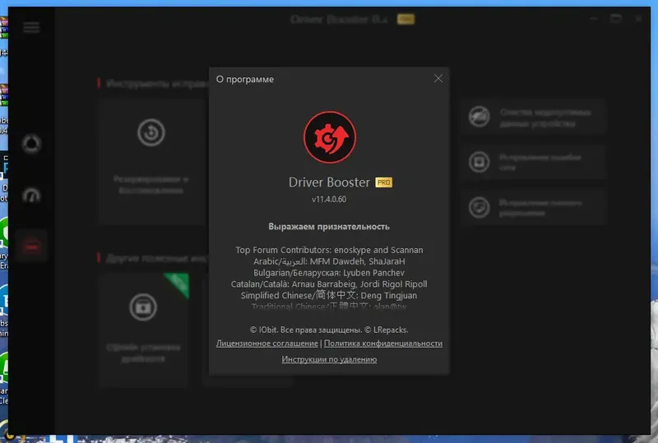
Task: Maximize the Driver Booster main window
Action: coord(615,18)
